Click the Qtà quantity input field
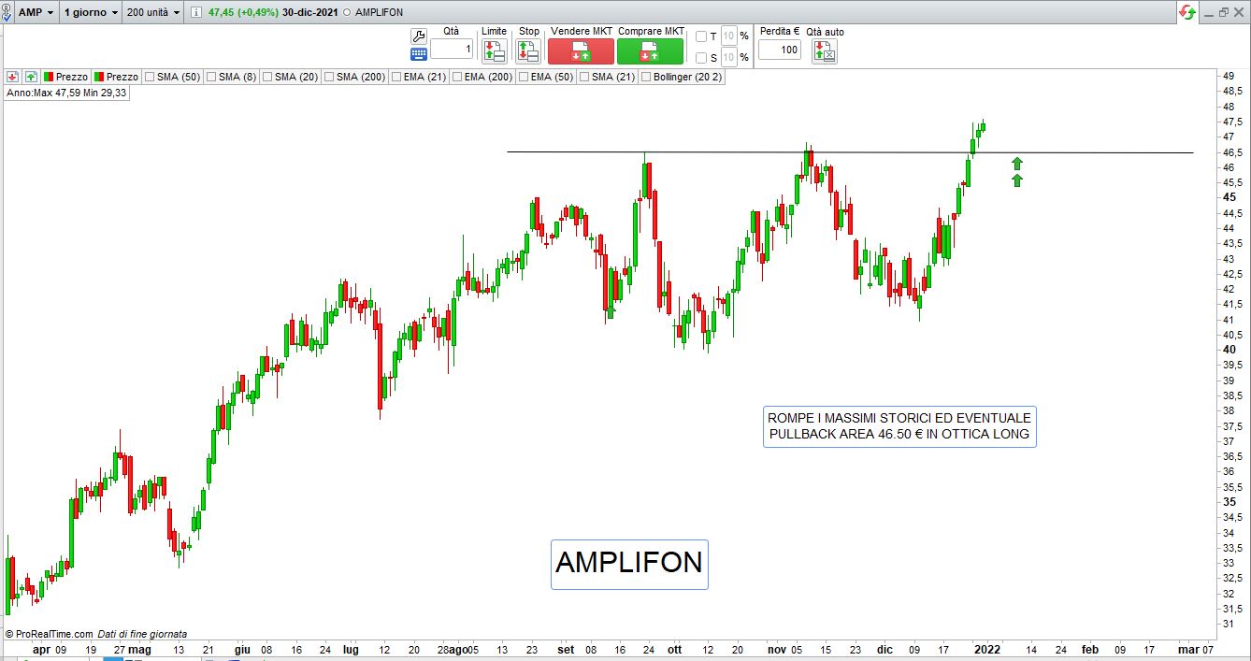The width and height of the screenshot is (1251, 661). tap(452, 50)
